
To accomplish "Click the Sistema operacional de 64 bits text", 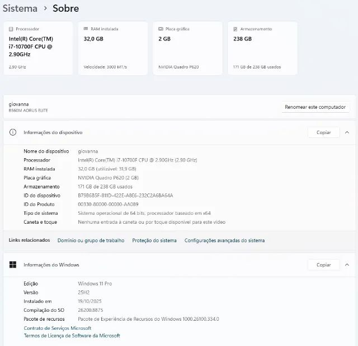I will pyautogui.click(x=144, y=213).
